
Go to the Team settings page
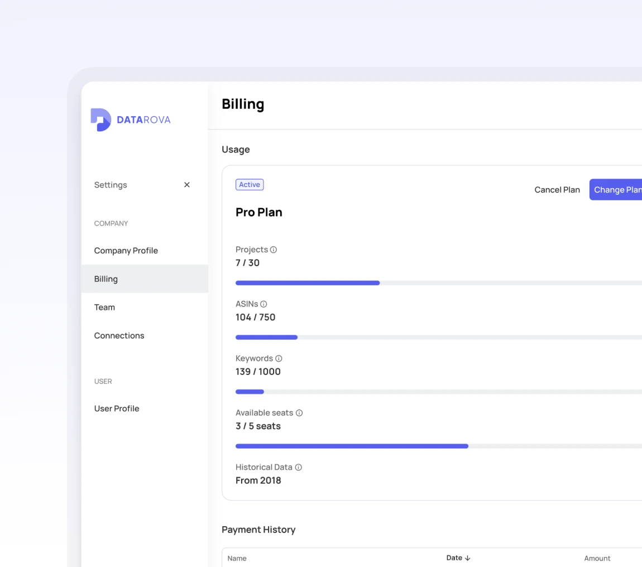[x=145, y=307]
